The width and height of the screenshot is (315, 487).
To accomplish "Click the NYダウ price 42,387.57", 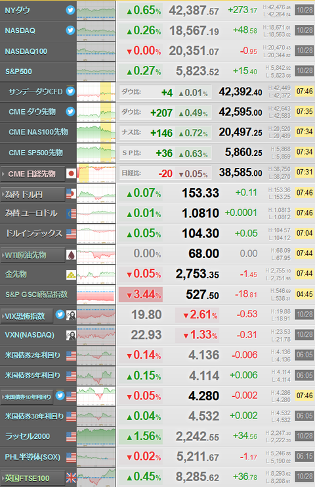I will pyautogui.click(x=194, y=11).
